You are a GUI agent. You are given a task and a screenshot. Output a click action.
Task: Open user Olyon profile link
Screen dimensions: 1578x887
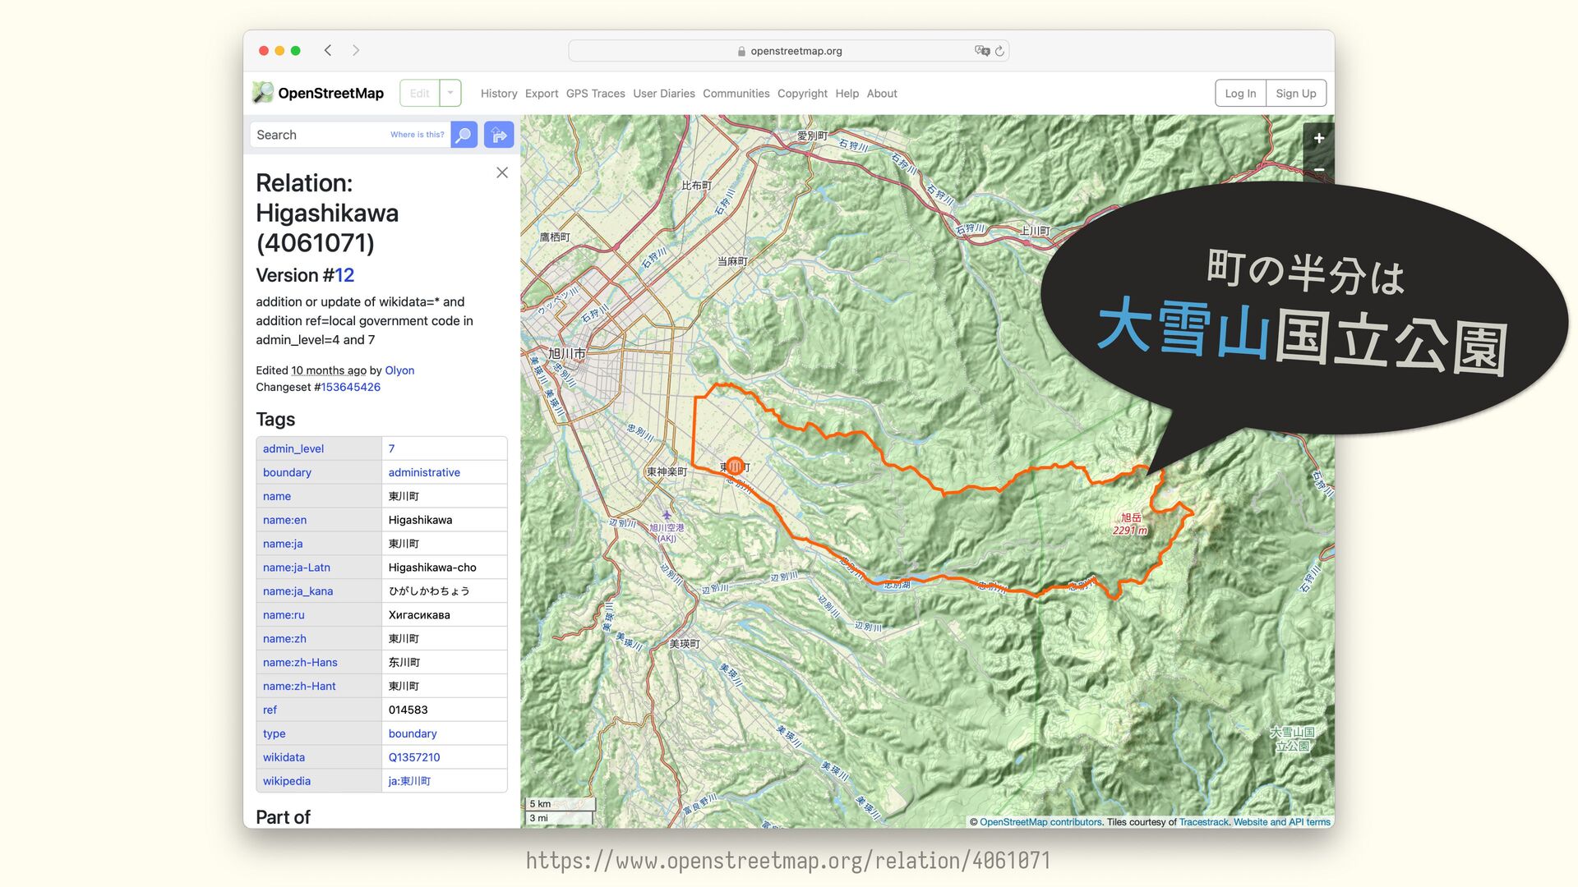coord(399,370)
